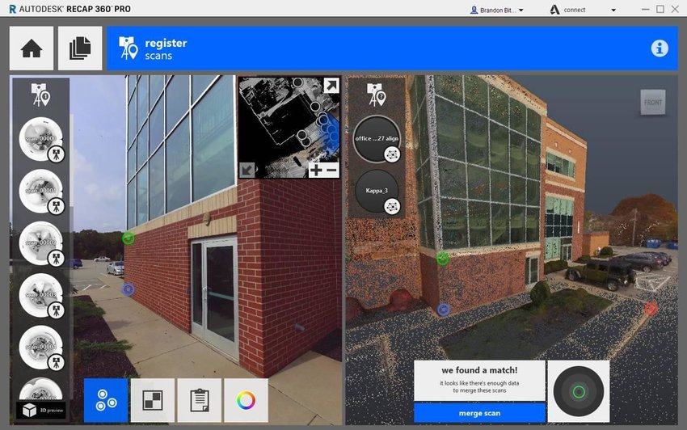Open the Brandon user account dropdown
The width and height of the screenshot is (687, 430).
pyautogui.click(x=496, y=10)
